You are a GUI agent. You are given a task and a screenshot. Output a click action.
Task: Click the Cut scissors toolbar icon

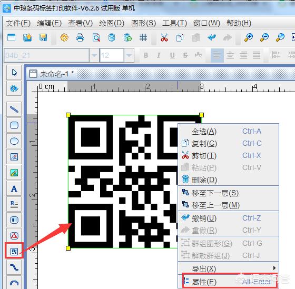(164, 37)
